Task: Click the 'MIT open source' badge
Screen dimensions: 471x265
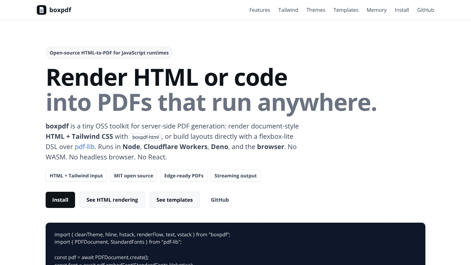Action: pos(134,176)
